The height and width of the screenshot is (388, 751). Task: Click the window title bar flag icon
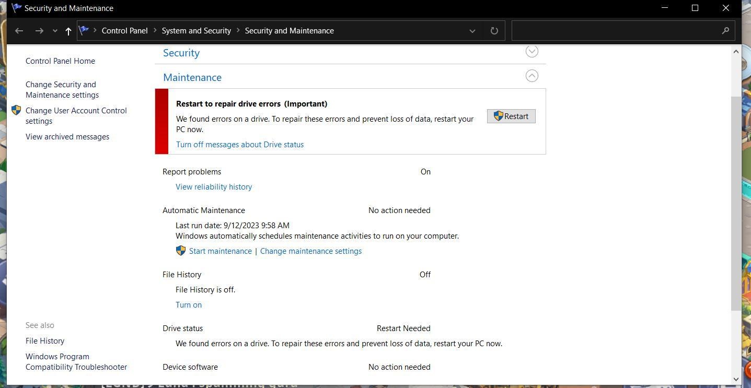[x=16, y=8]
